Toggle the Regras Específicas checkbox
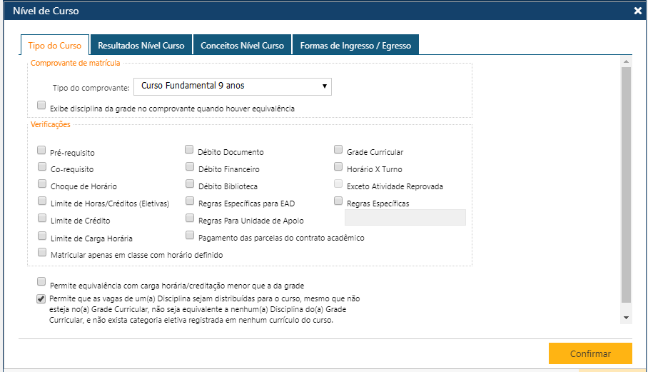This screenshot has width=648, height=372. 339,201
